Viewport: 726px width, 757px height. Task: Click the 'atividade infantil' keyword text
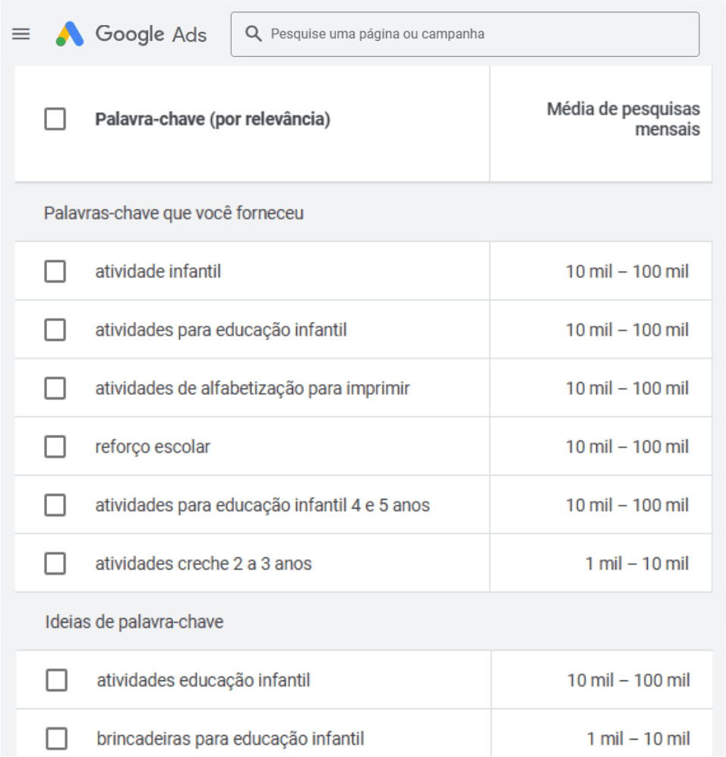[x=158, y=271]
